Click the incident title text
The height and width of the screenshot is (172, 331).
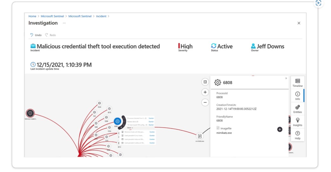tap(98, 46)
